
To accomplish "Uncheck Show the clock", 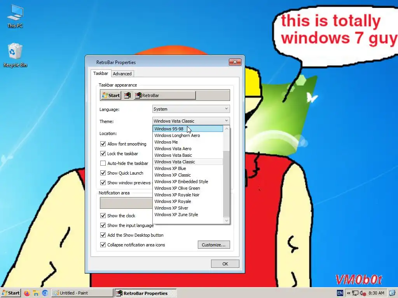I will click(x=103, y=216).
